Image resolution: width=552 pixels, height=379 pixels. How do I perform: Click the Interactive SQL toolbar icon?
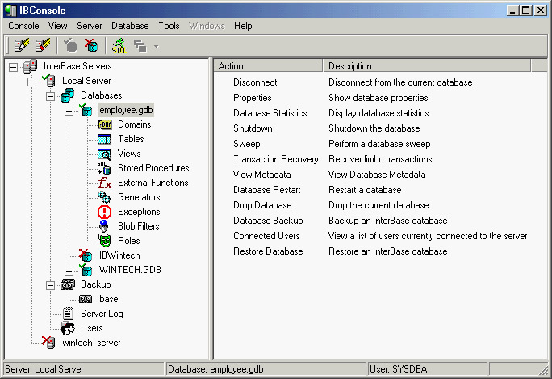[119, 46]
